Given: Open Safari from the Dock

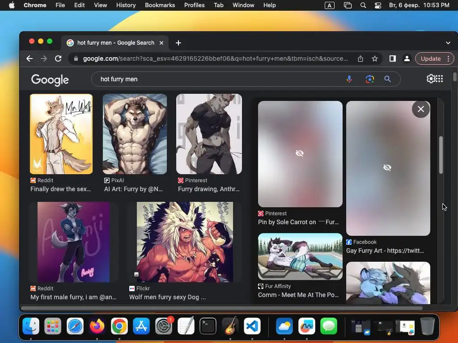Looking at the screenshot, I should pyautogui.click(x=75, y=326).
